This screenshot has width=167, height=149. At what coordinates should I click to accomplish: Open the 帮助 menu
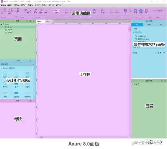[58, 5]
